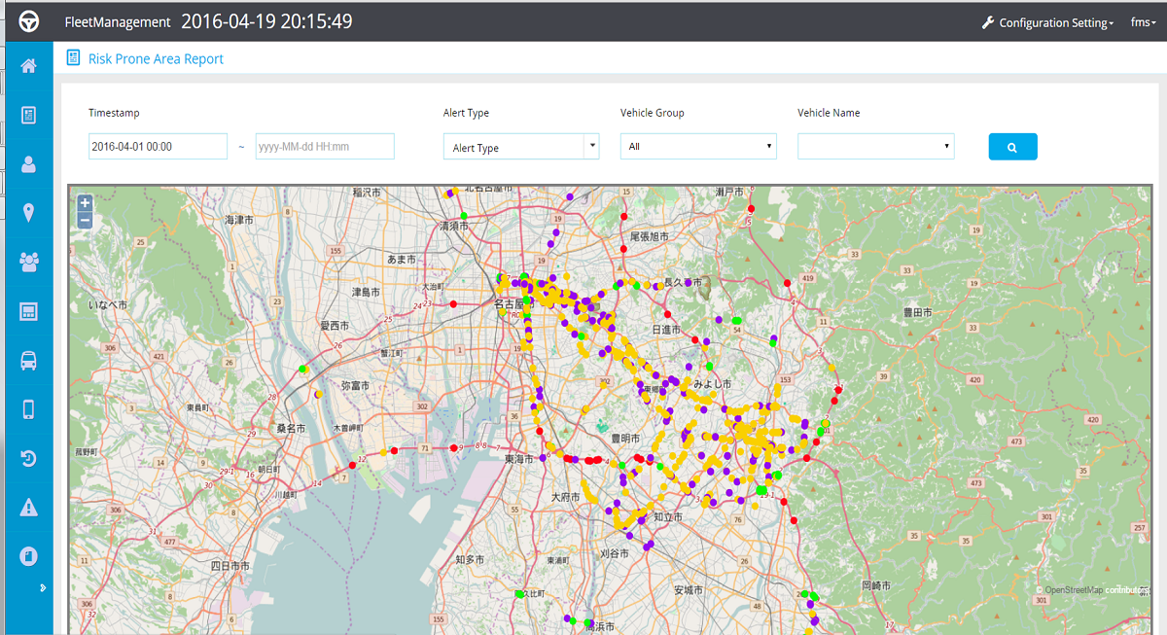Click the 愛西市 map label
Viewport: 1167px width, 635px height.
pos(336,325)
